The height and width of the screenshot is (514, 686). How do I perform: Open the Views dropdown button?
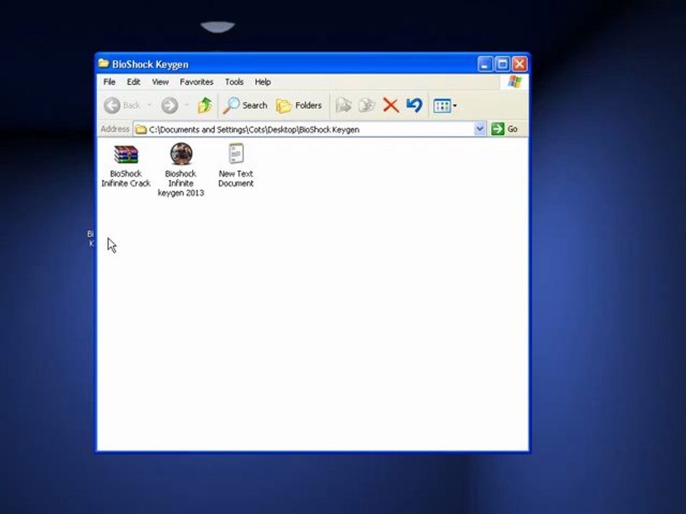pyautogui.click(x=445, y=106)
